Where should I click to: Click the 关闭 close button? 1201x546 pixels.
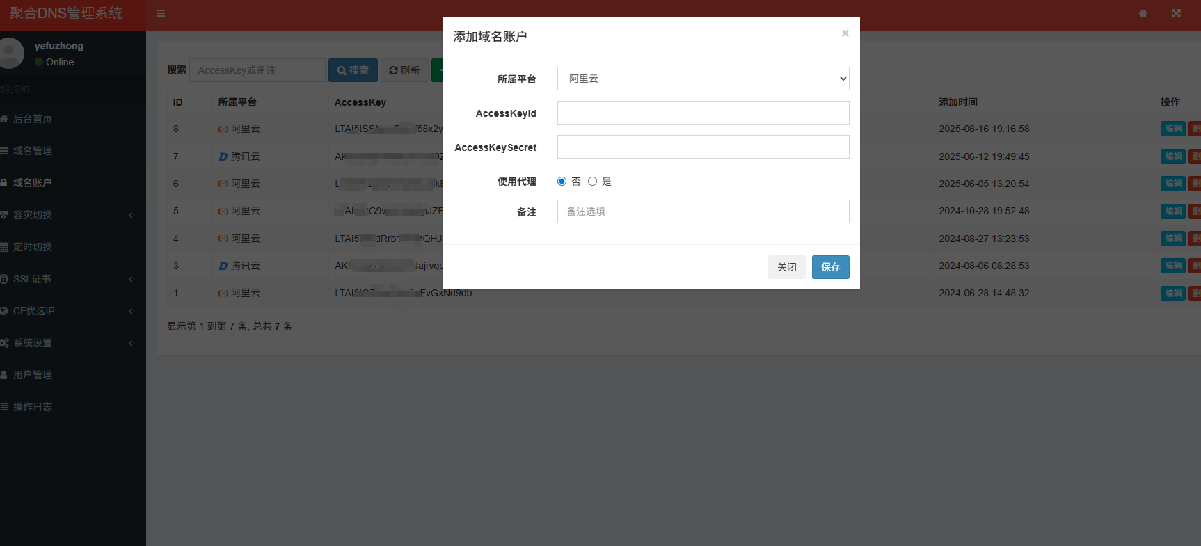tap(786, 267)
